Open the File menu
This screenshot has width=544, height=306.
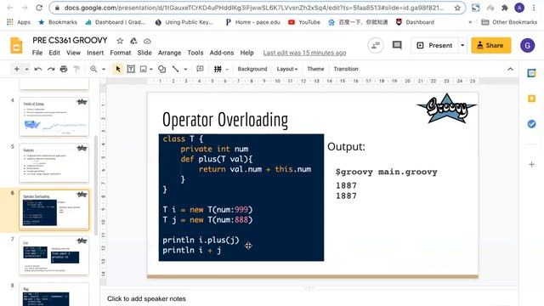coord(37,53)
